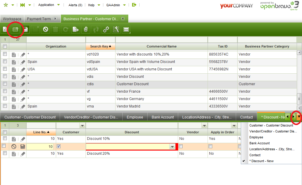This screenshot has height=185, width=302.
Task: Expand the QAAdmin user menu
Action: pos(116,5)
